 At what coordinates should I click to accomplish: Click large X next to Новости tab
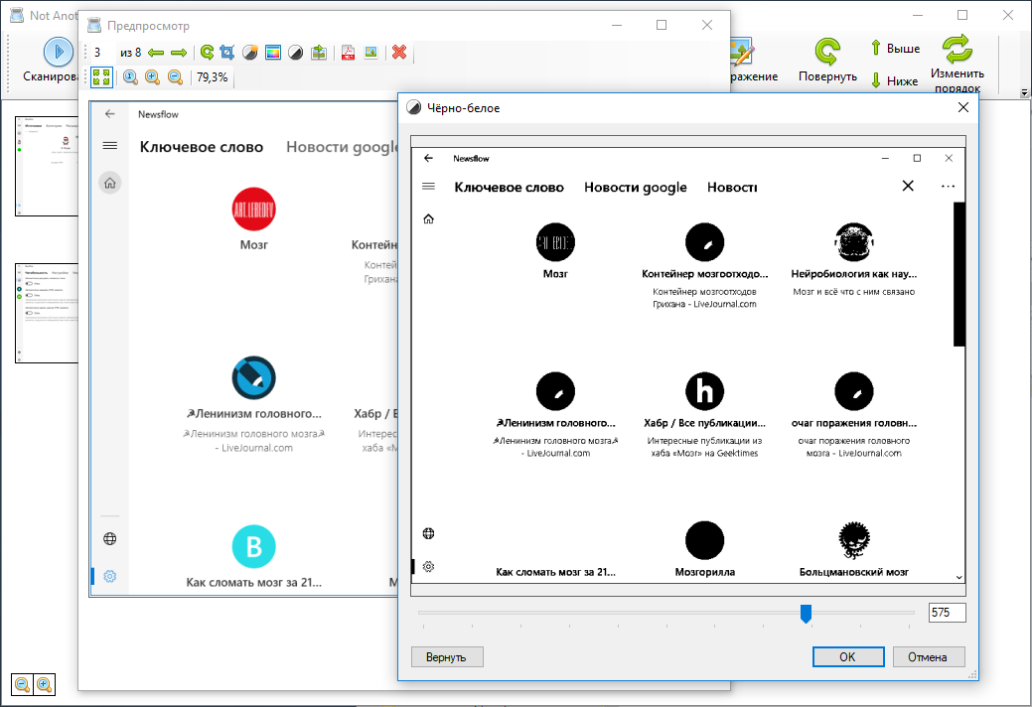tap(908, 186)
